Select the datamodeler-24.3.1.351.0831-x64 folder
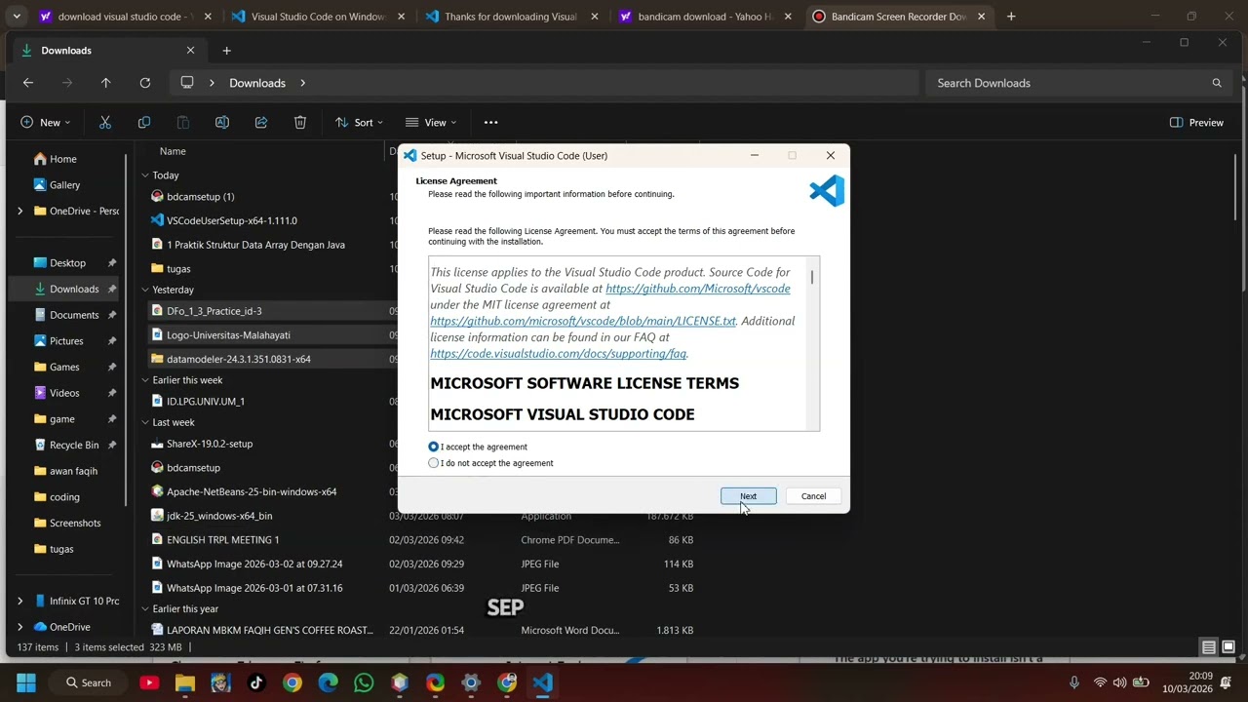1248x702 pixels. (x=238, y=359)
